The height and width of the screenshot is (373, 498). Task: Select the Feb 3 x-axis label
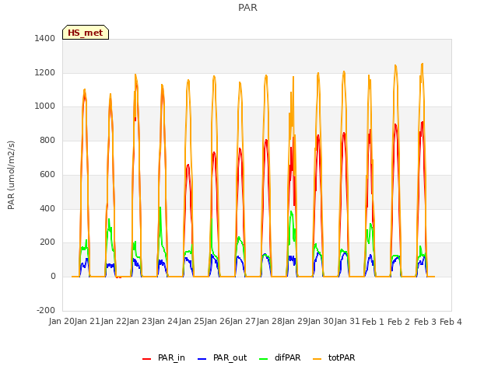tap(425, 322)
